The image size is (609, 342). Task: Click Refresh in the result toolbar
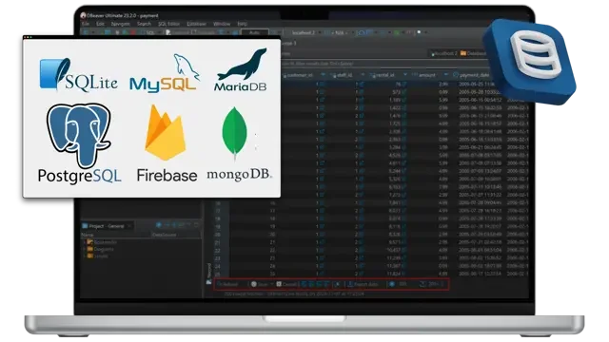click(228, 284)
